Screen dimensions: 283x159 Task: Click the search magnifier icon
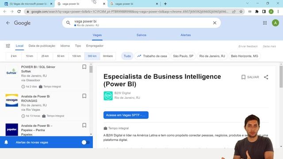click(x=68, y=23)
